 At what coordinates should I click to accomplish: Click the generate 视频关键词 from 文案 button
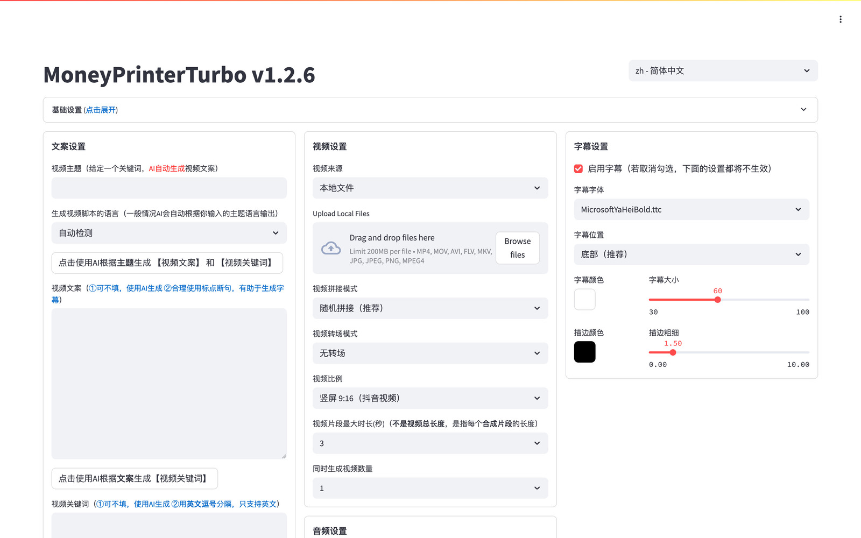click(135, 478)
